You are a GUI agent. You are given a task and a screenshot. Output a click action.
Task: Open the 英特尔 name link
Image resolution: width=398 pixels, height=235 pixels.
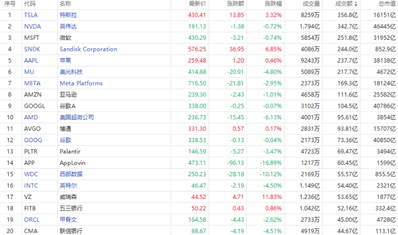coord(68,186)
